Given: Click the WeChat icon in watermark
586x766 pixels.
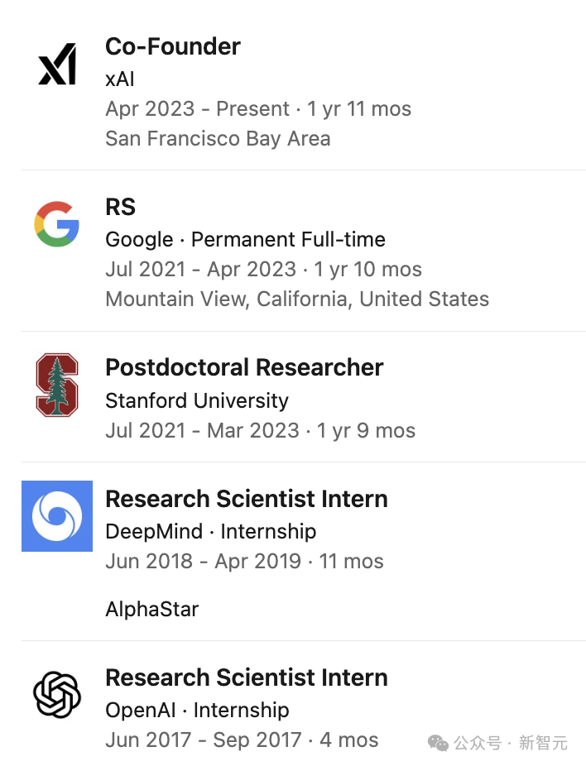Looking at the screenshot, I should pyautogui.click(x=439, y=742).
